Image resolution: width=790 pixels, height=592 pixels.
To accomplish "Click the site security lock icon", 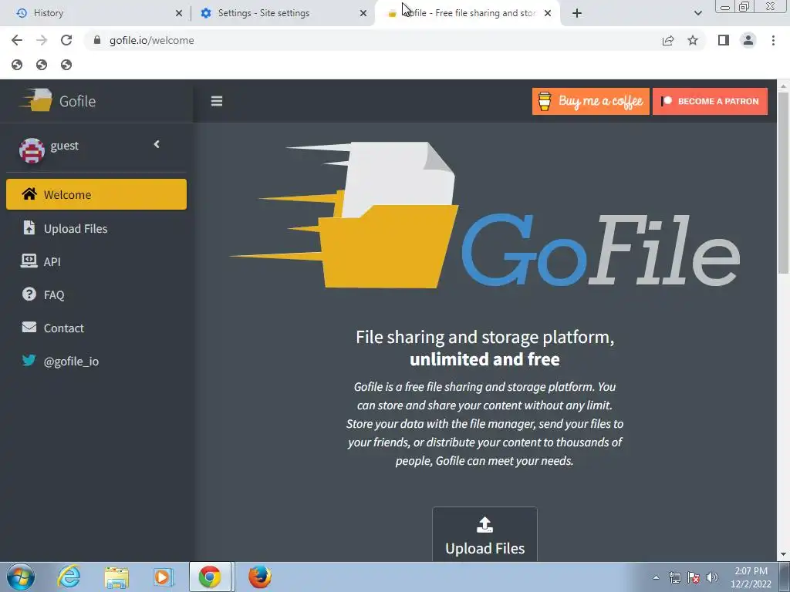I will [97, 40].
